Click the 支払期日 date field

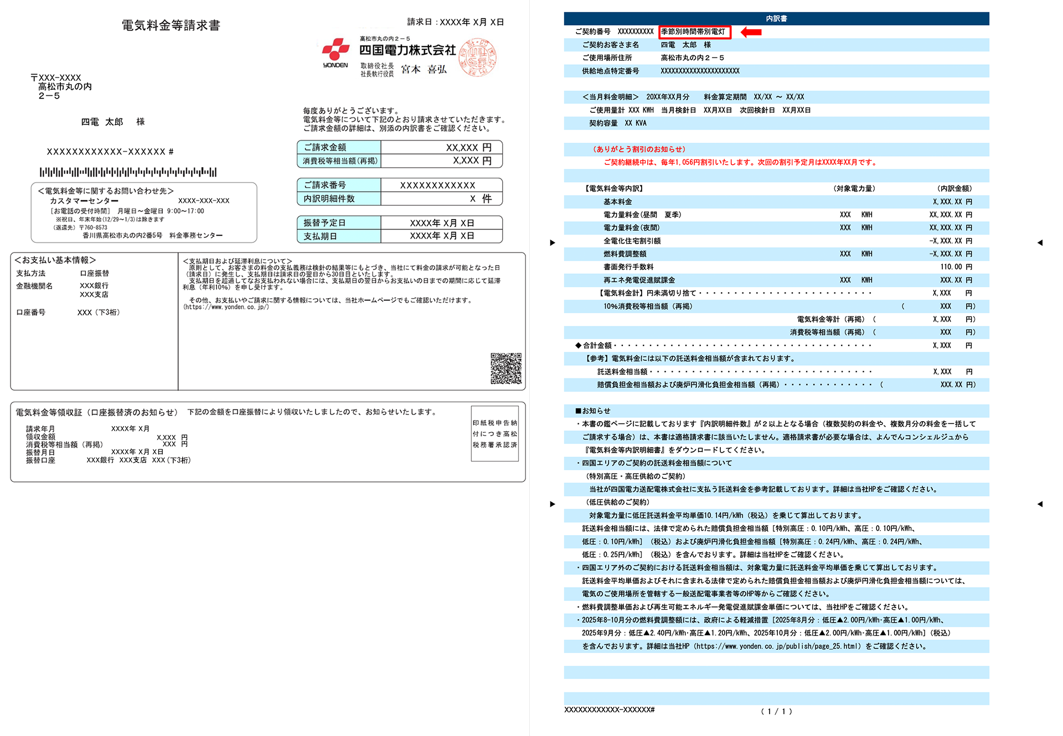[x=441, y=236]
